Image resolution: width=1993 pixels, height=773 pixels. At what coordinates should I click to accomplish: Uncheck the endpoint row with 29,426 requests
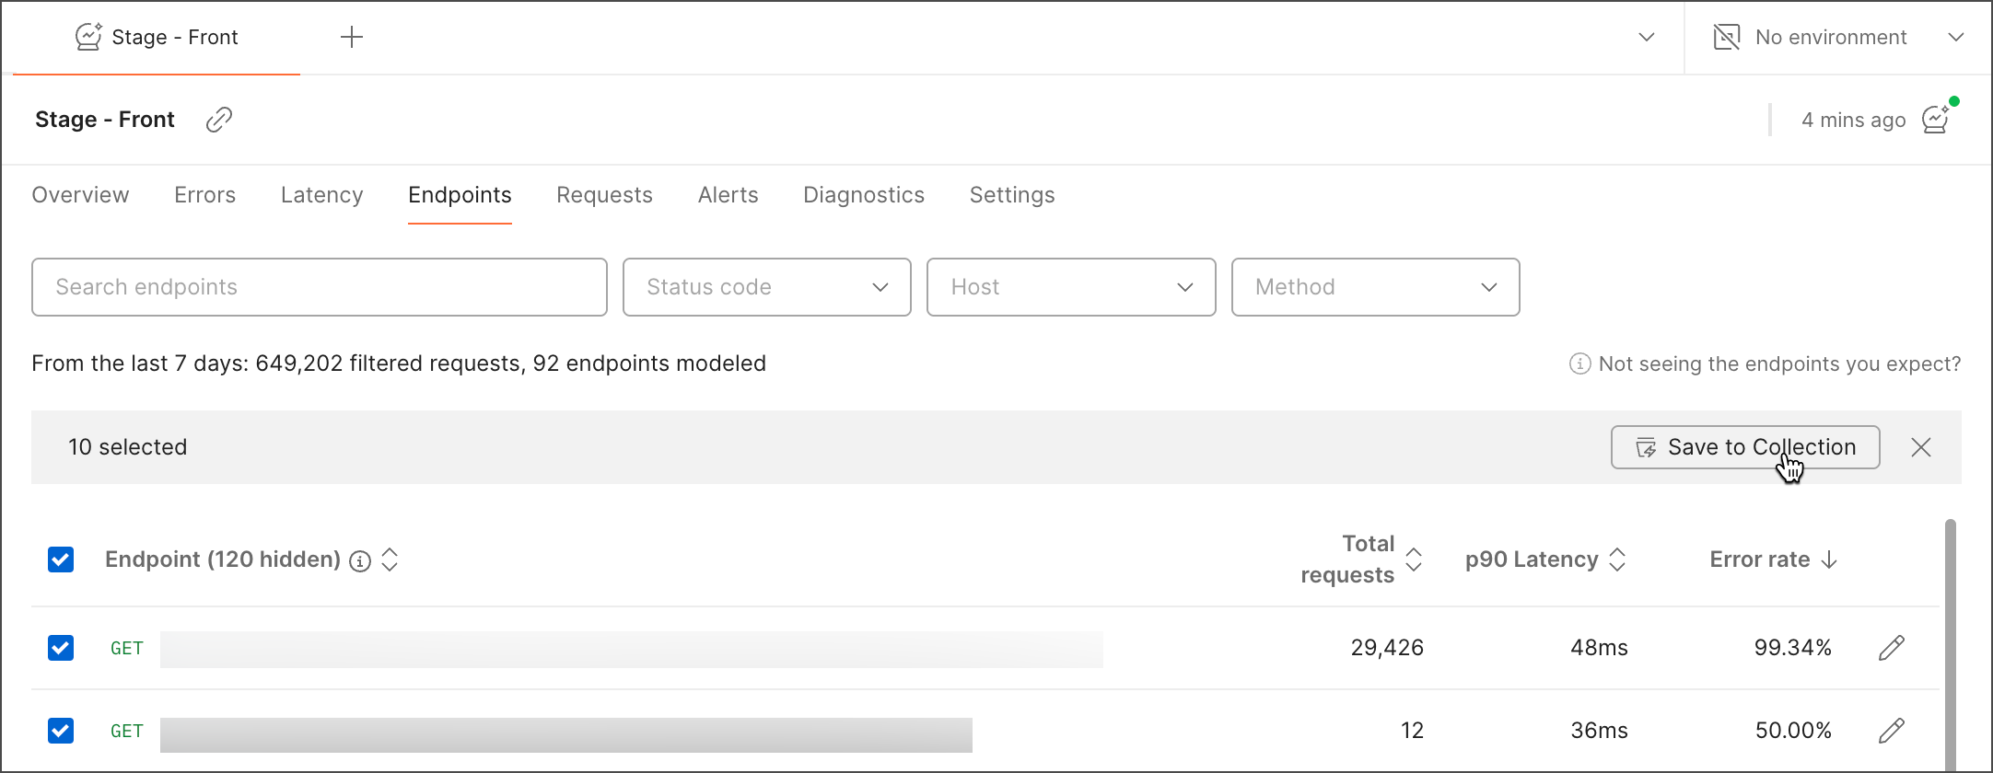[x=61, y=648]
